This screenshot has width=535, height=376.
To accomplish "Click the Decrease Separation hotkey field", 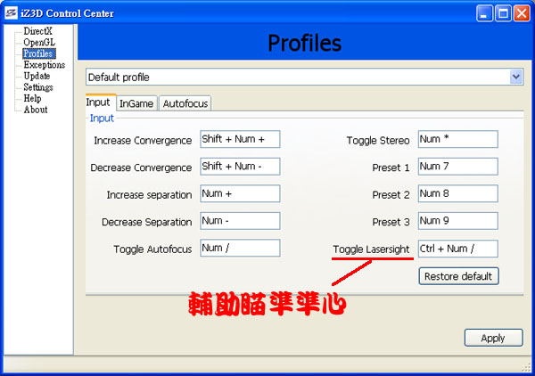I will (x=240, y=221).
